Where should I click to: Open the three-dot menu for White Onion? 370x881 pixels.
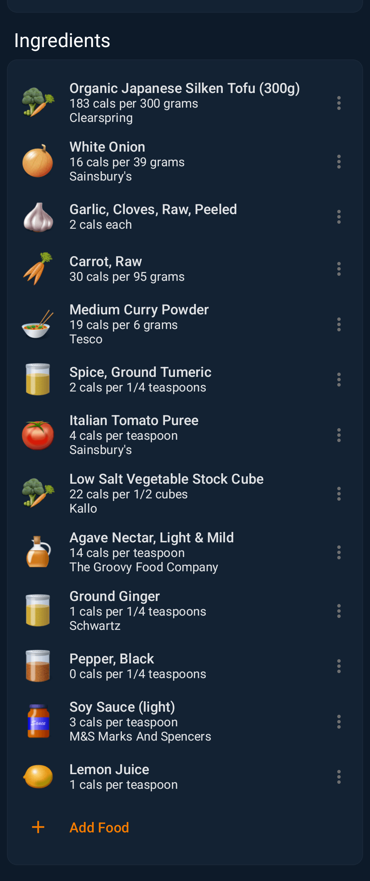point(339,162)
